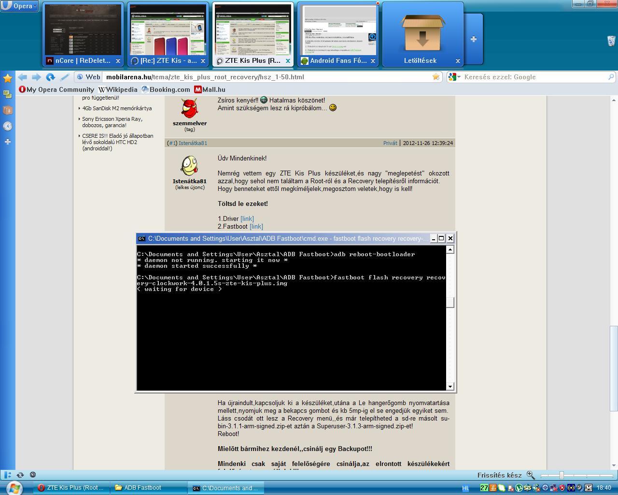Switch to ZTE Kis Plus (Root taskbar button
The height and width of the screenshot is (495, 618).
[x=71, y=488]
